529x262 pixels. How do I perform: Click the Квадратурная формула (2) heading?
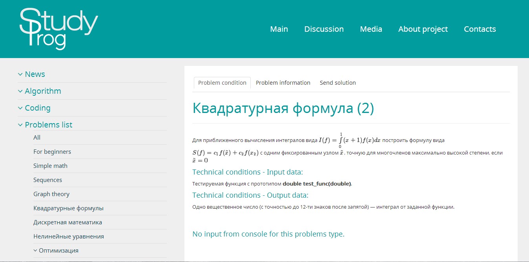coord(283,109)
